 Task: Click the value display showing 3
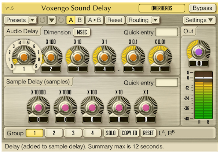pos(78,69)
